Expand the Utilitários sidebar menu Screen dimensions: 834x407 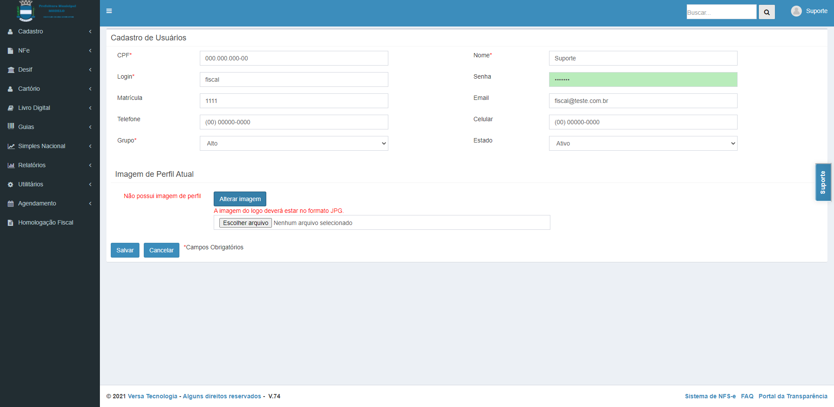[31, 185]
